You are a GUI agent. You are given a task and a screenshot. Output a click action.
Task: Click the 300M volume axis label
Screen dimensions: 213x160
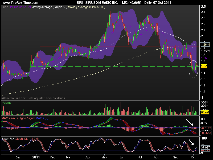point(204,102)
